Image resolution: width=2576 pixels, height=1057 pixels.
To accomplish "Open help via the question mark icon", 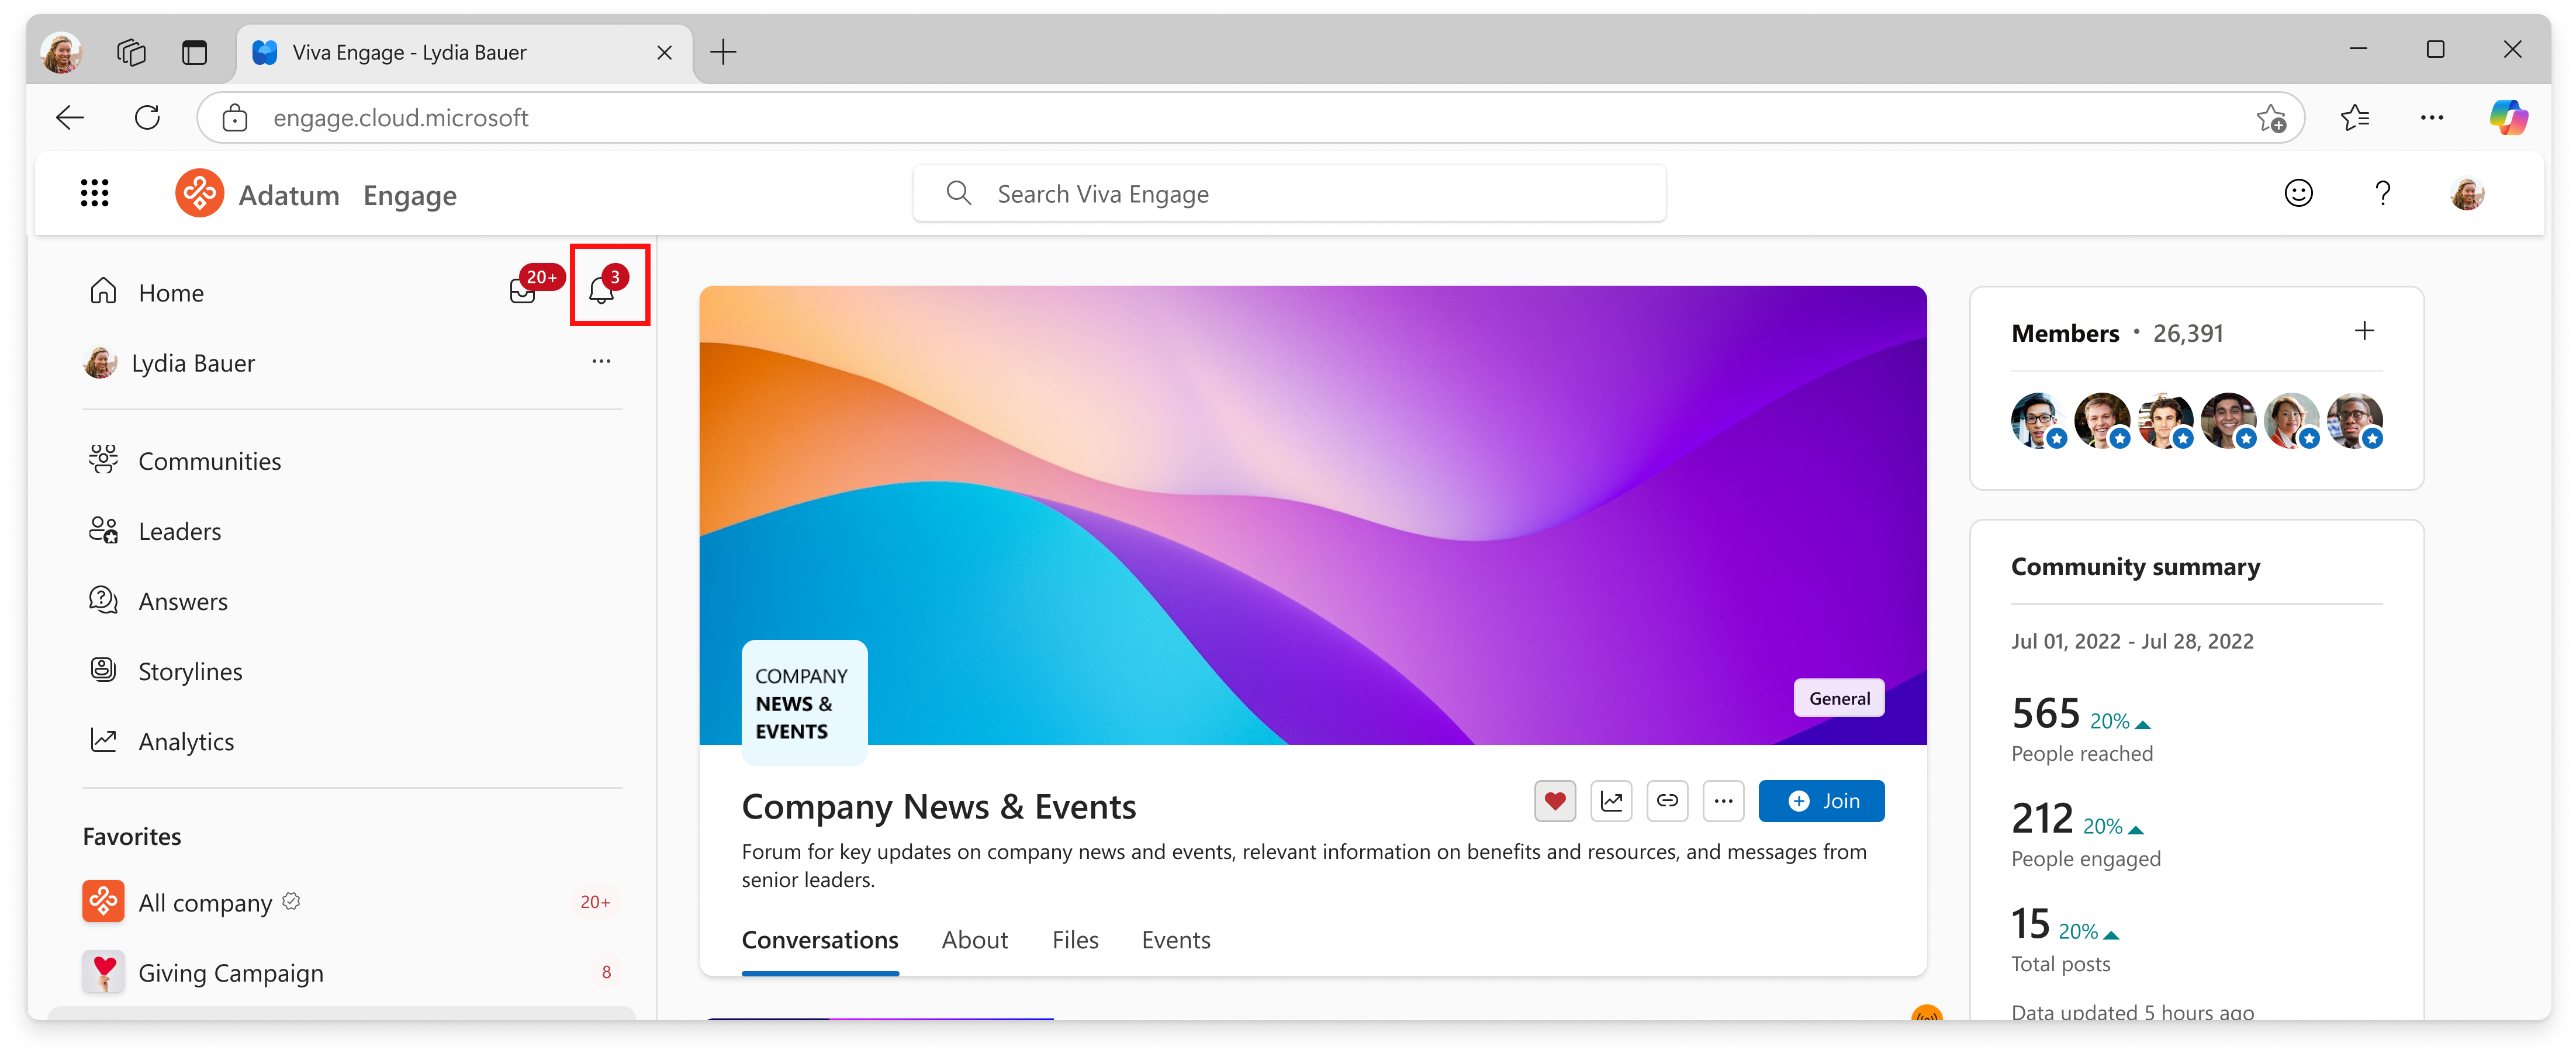I will [x=2383, y=193].
